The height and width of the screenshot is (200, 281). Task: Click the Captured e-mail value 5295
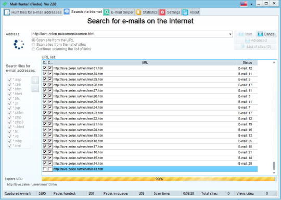tap(42, 193)
